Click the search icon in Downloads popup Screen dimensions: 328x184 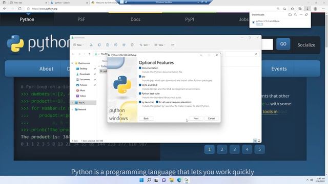click(x=295, y=15)
